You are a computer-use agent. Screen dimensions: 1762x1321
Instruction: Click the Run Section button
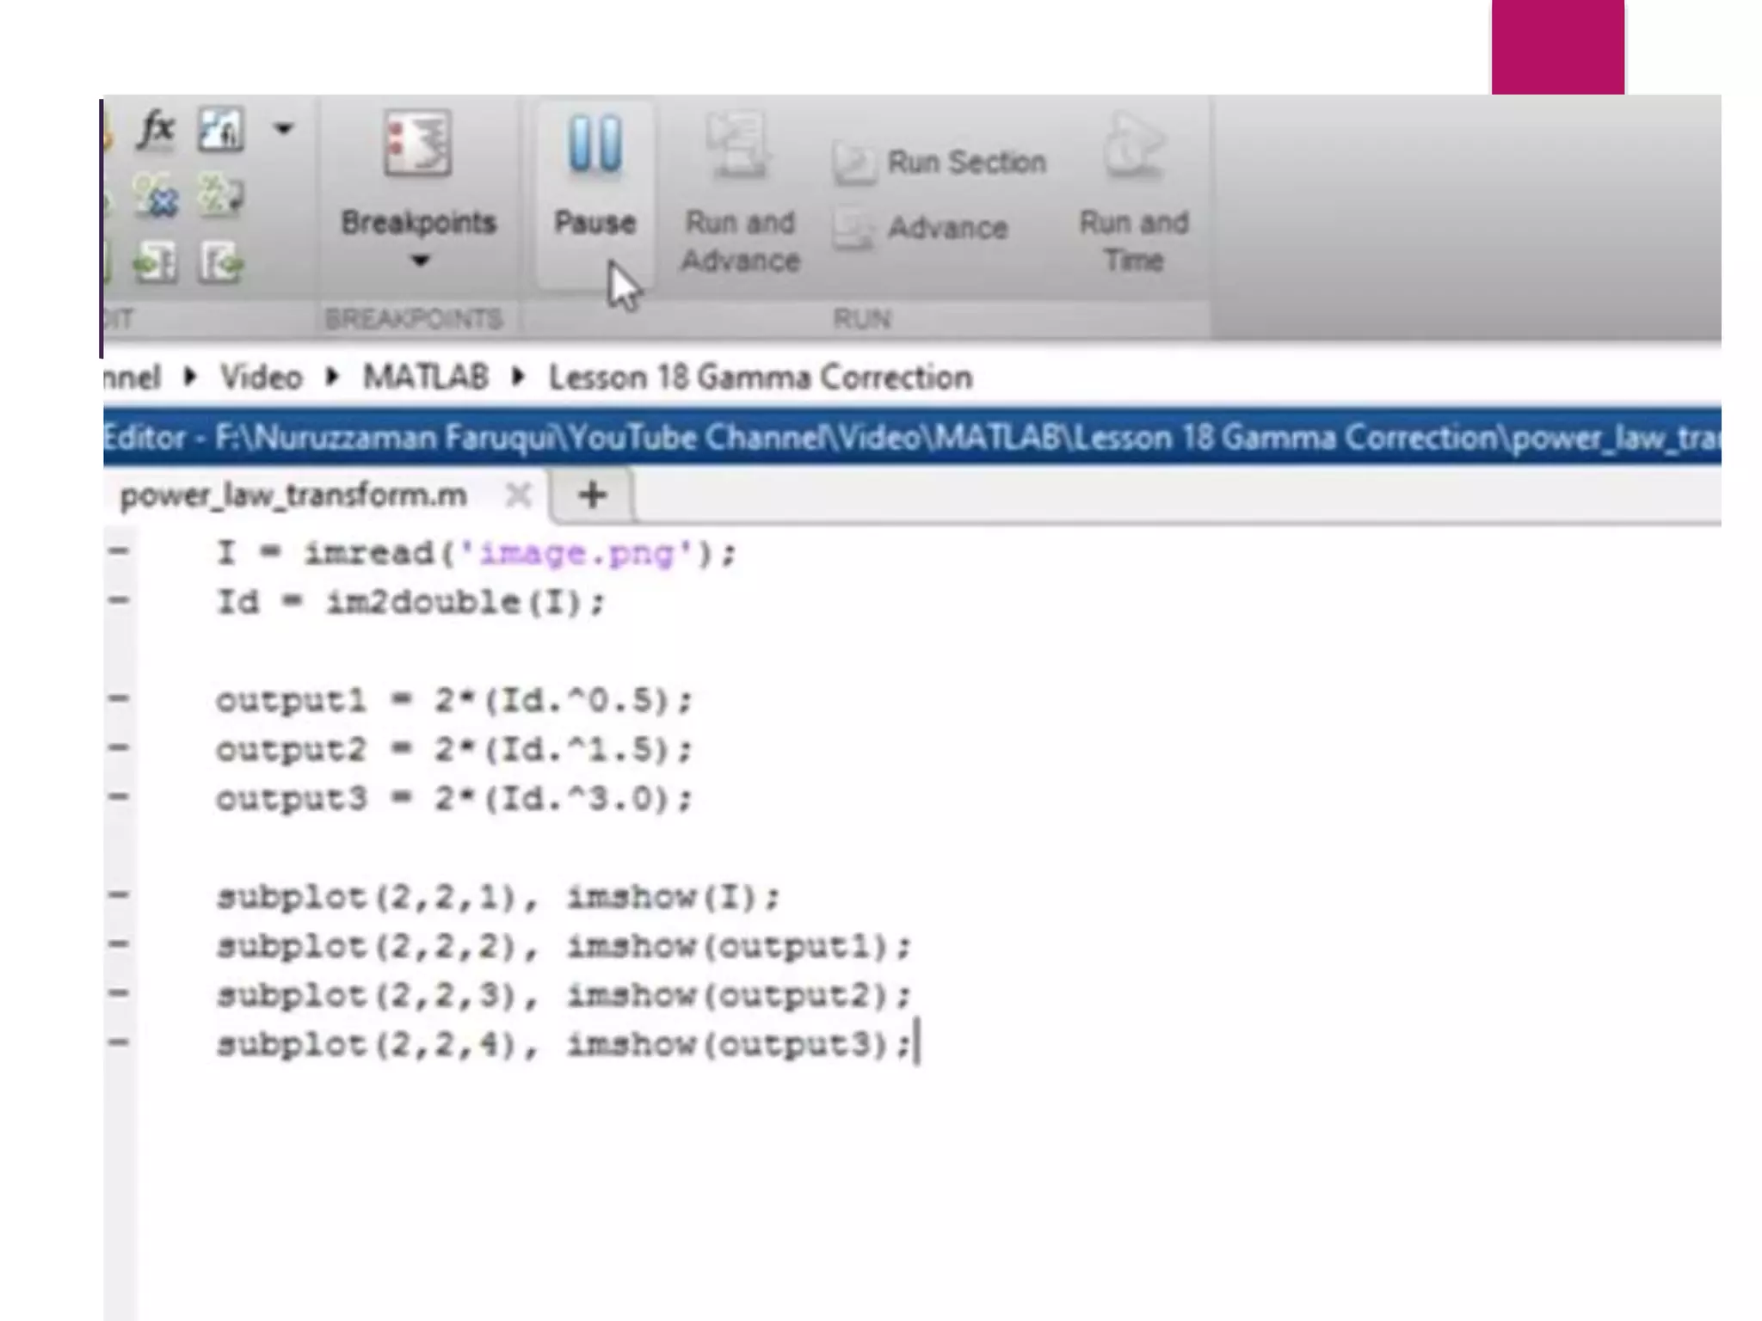[940, 163]
